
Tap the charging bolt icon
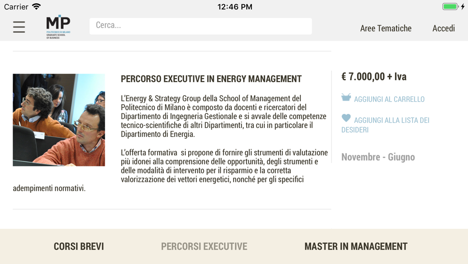click(463, 7)
